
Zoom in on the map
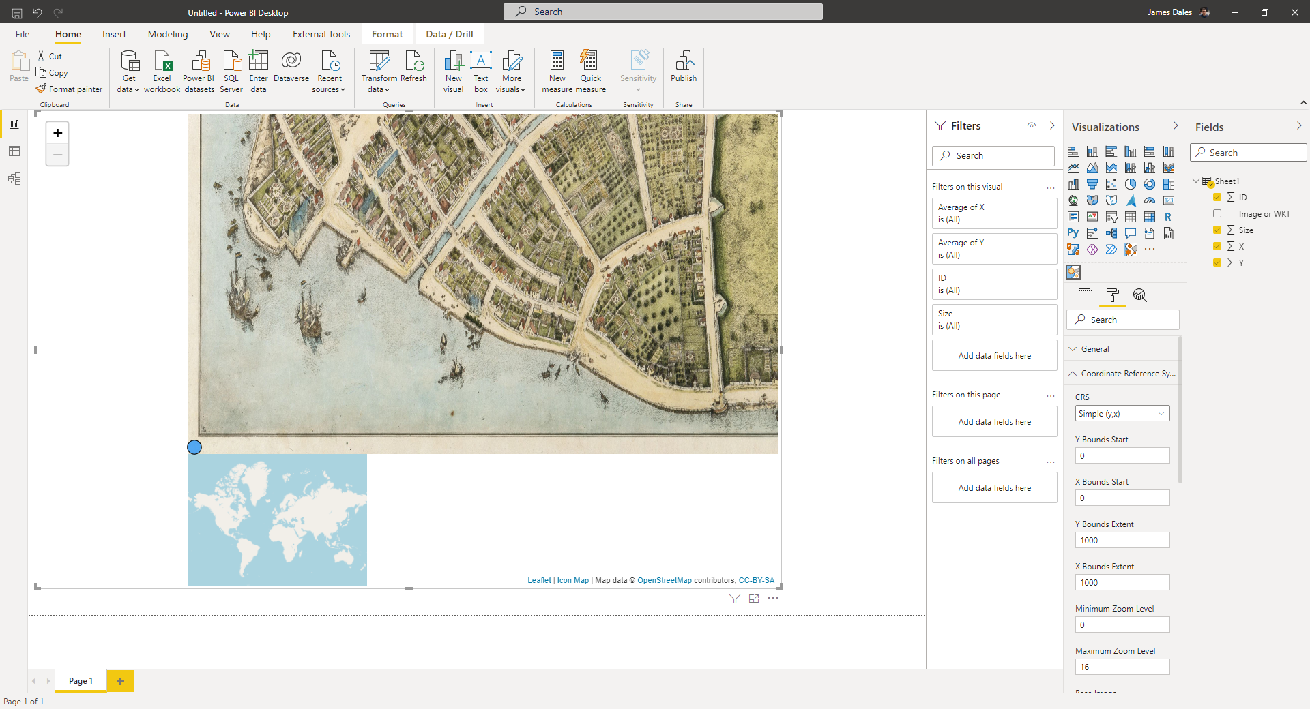coord(58,133)
